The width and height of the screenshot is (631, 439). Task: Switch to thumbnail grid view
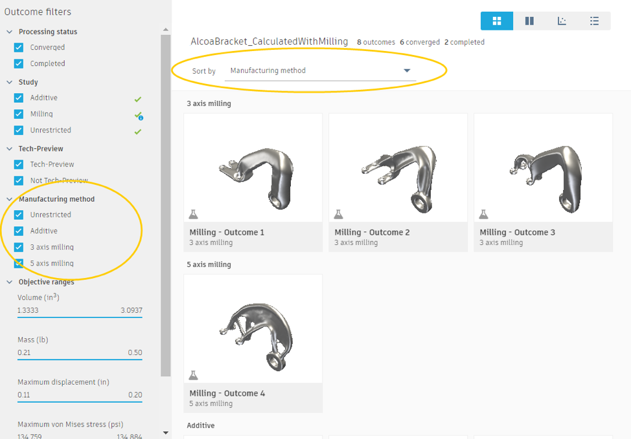click(x=497, y=21)
